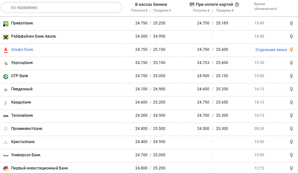Open the Альфа-Банк link

22,50
